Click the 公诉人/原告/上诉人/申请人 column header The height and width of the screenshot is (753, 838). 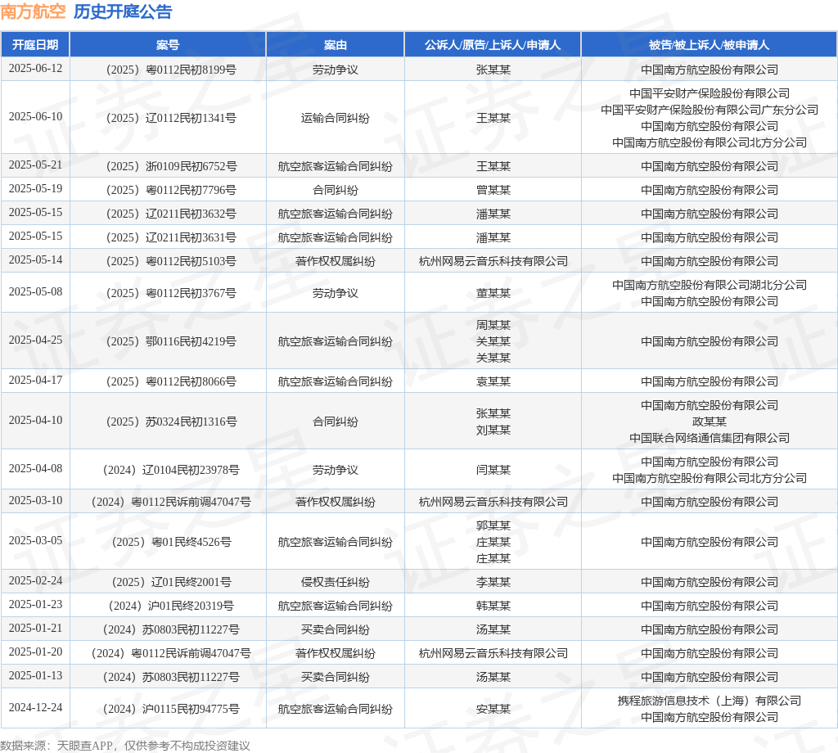493,45
